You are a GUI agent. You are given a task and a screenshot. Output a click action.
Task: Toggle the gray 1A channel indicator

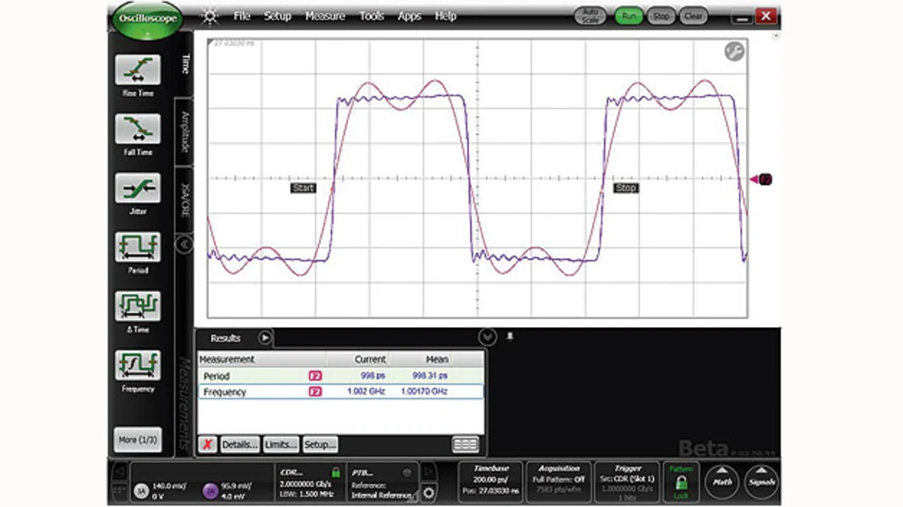(141, 491)
